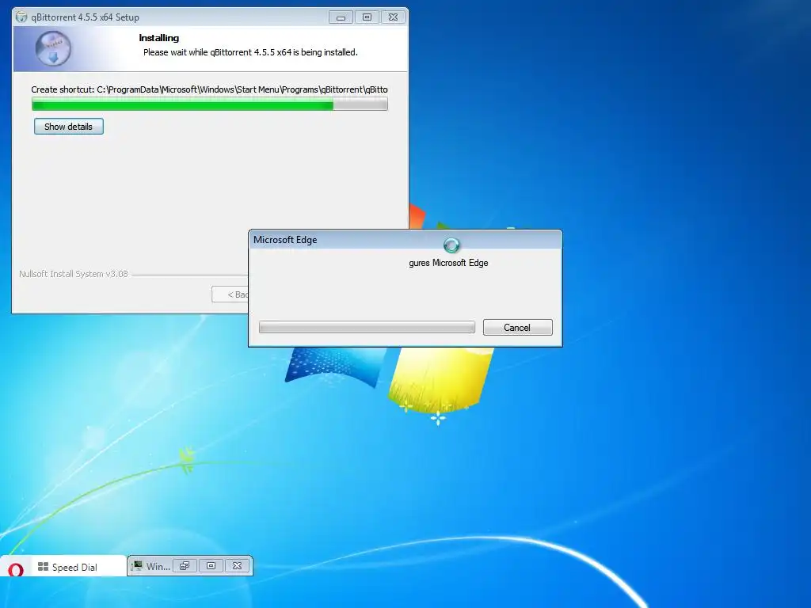The height and width of the screenshot is (608, 811).
Task: Click the 'Win...' window title text
Action: point(158,566)
